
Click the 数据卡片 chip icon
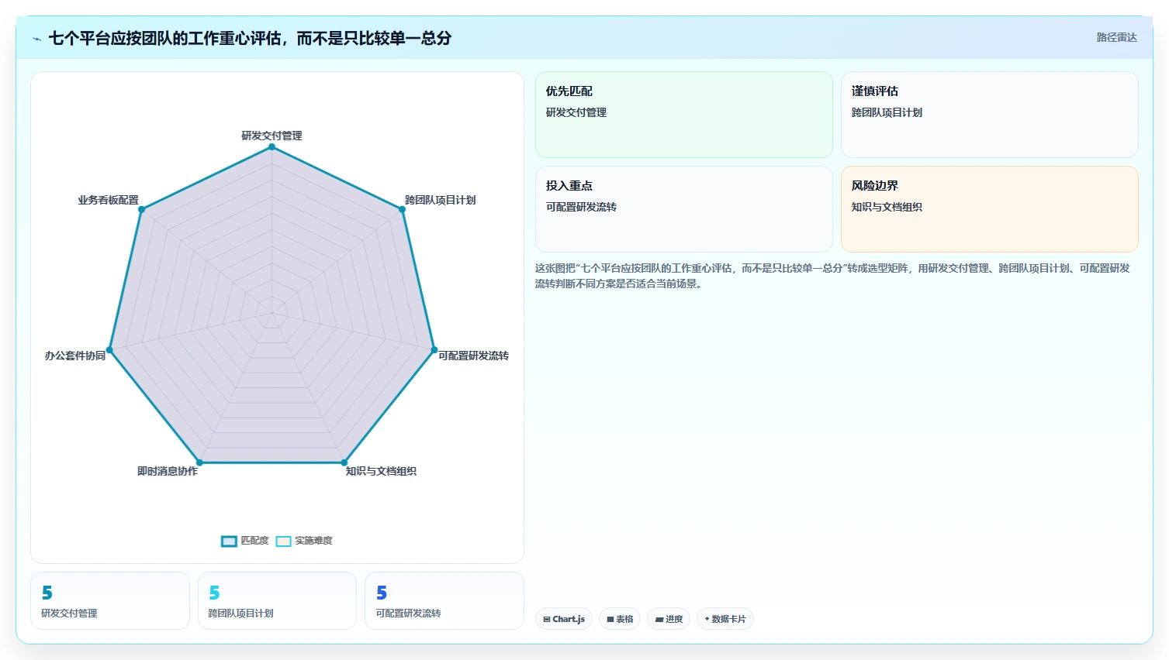pos(707,620)
